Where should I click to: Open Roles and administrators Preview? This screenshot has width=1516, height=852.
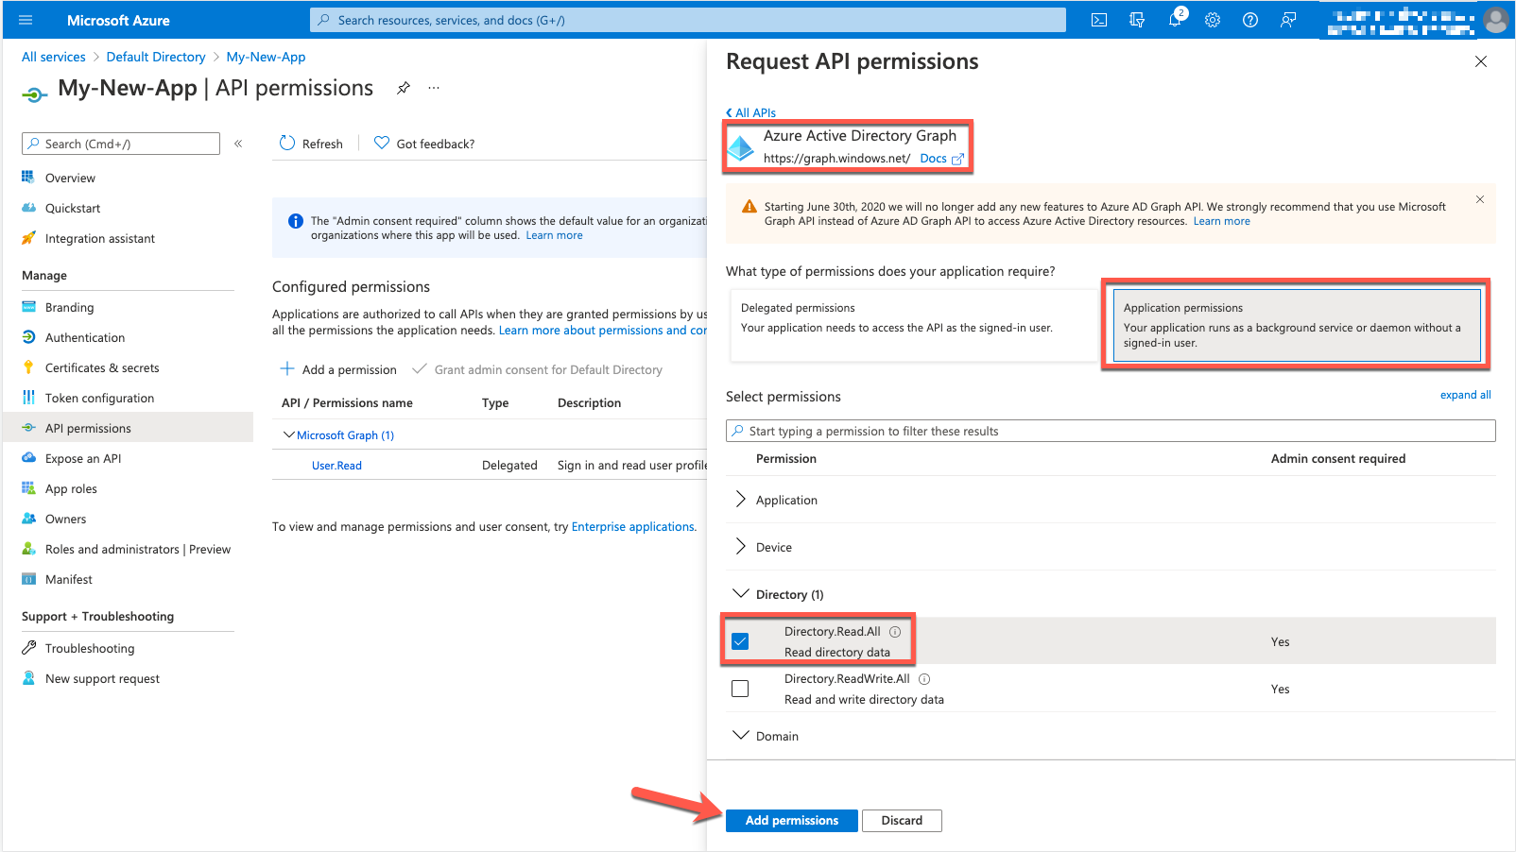click(x=138, y=549)
